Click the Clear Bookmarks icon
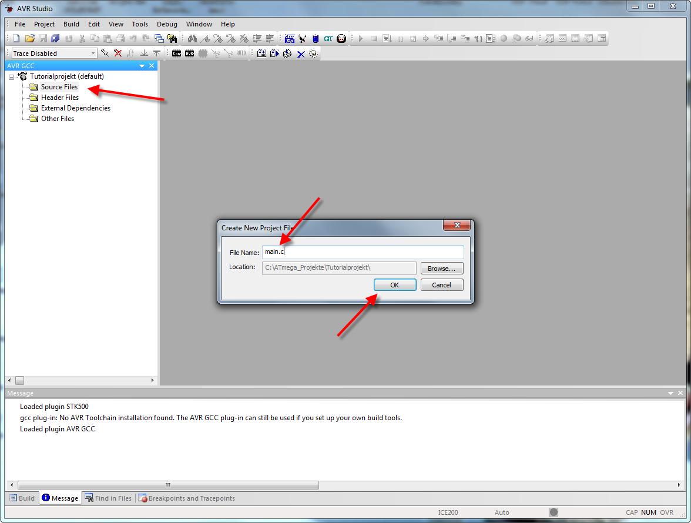691x523 pixels. point(244,39)
